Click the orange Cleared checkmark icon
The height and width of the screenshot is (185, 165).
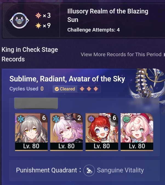click(x=57, y=89)
